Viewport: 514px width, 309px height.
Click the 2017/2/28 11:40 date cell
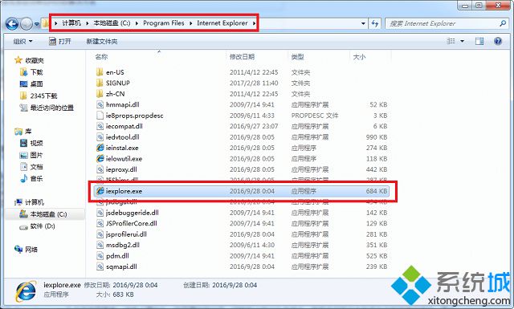click(254, 83)
